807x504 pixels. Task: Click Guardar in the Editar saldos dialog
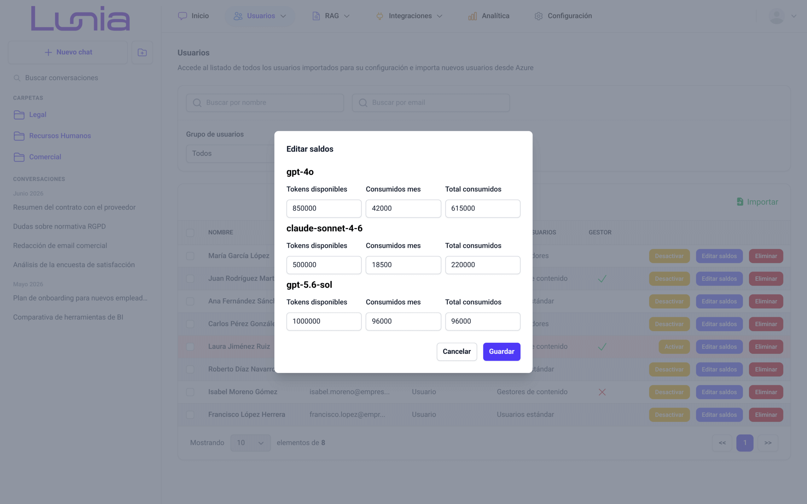pos(502,351)
